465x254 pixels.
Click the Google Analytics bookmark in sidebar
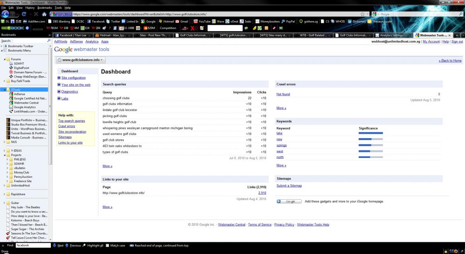coord(24,107)
